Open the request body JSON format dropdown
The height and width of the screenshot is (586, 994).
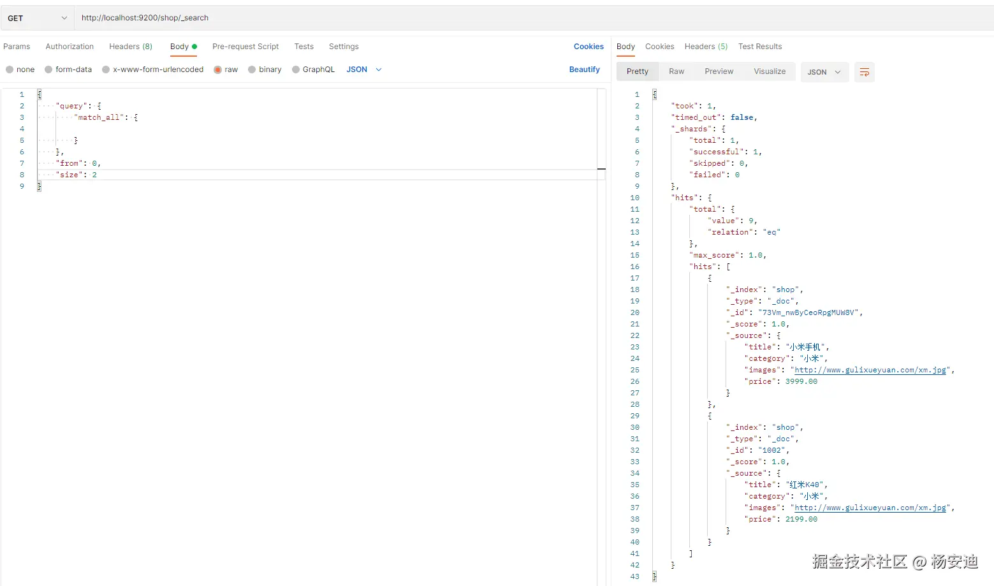364,70
